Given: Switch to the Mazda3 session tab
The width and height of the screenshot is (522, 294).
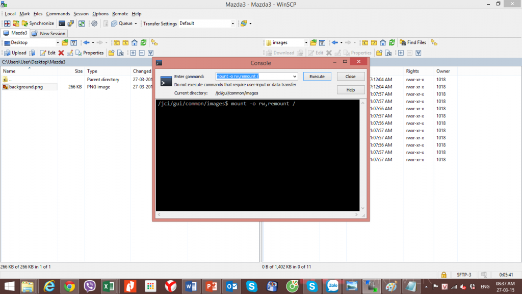Looking at the screenshot, I should [16, 33].
